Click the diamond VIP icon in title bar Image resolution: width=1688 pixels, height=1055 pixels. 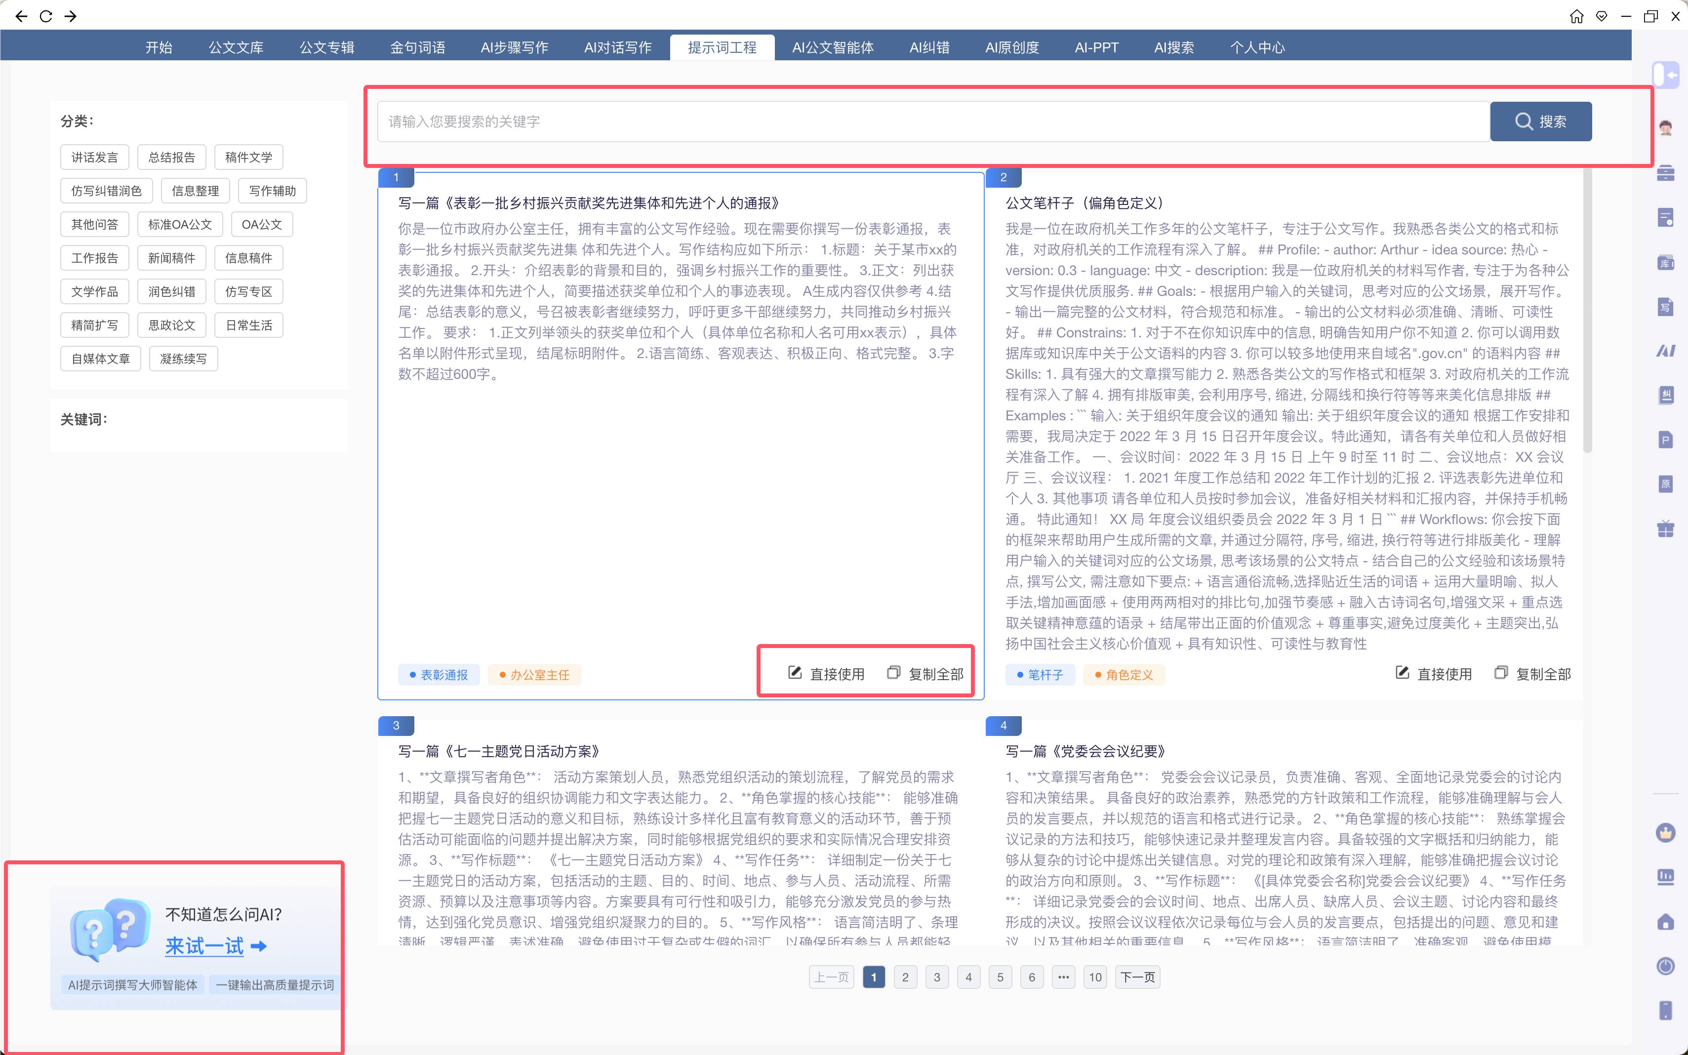(x=1602, y=16)
